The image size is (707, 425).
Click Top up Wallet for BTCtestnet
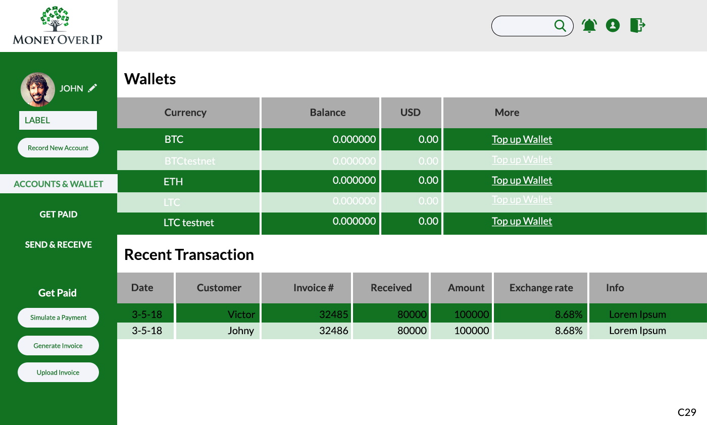[x=522, y=160]
